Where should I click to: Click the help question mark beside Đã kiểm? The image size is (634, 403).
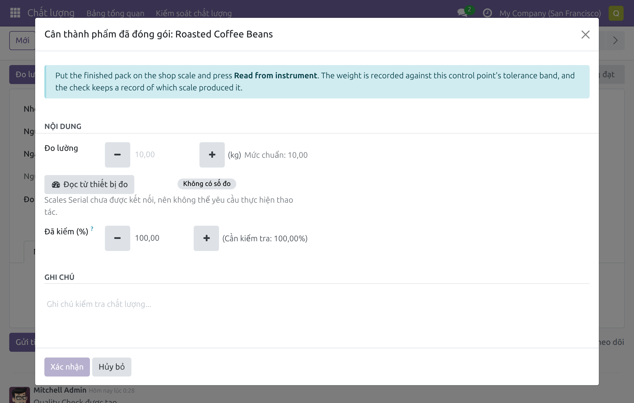pos(92,229)
